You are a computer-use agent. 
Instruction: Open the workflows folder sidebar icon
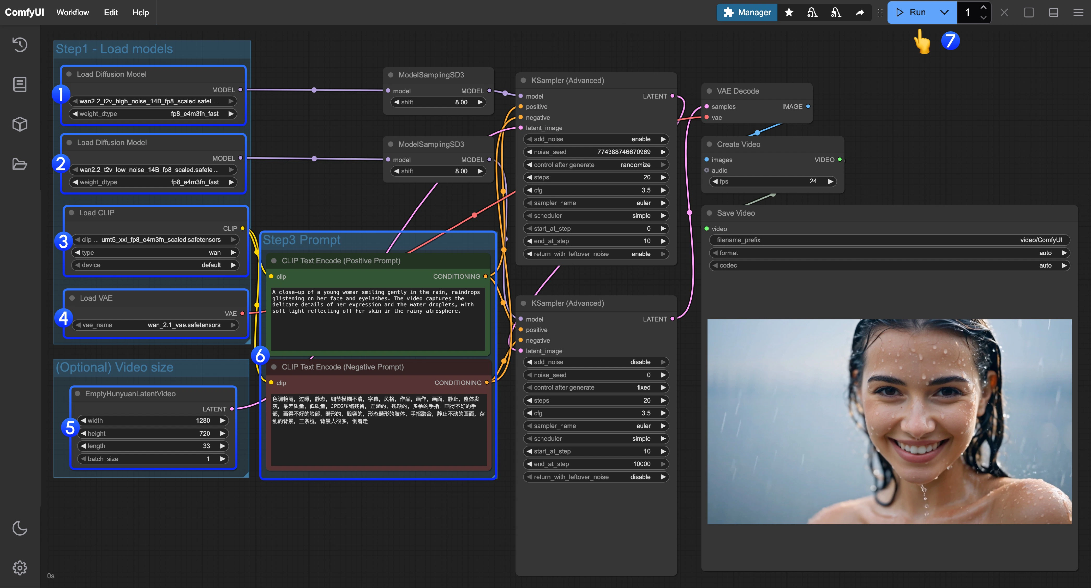[20, 164]
